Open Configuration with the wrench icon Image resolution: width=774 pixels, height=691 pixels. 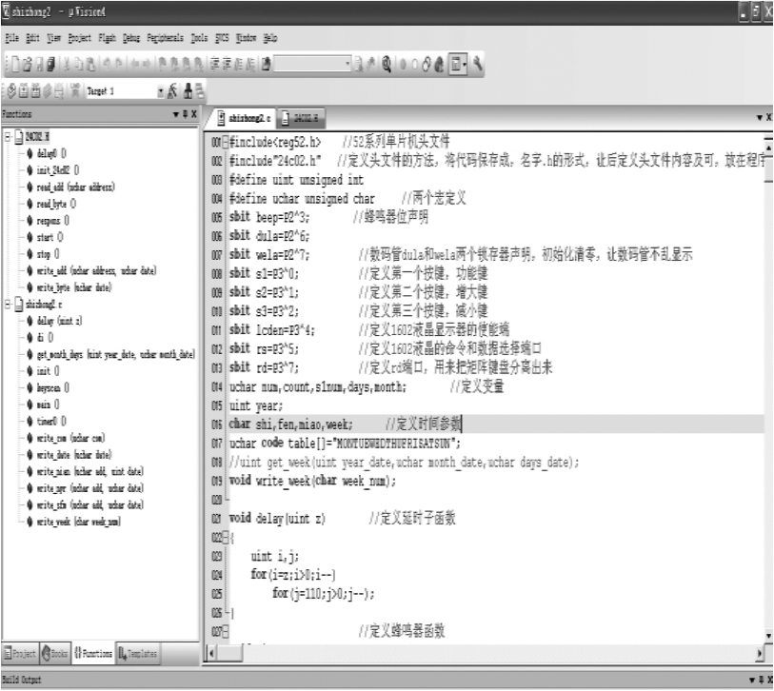pyautogui.click(x=477, y=64)
